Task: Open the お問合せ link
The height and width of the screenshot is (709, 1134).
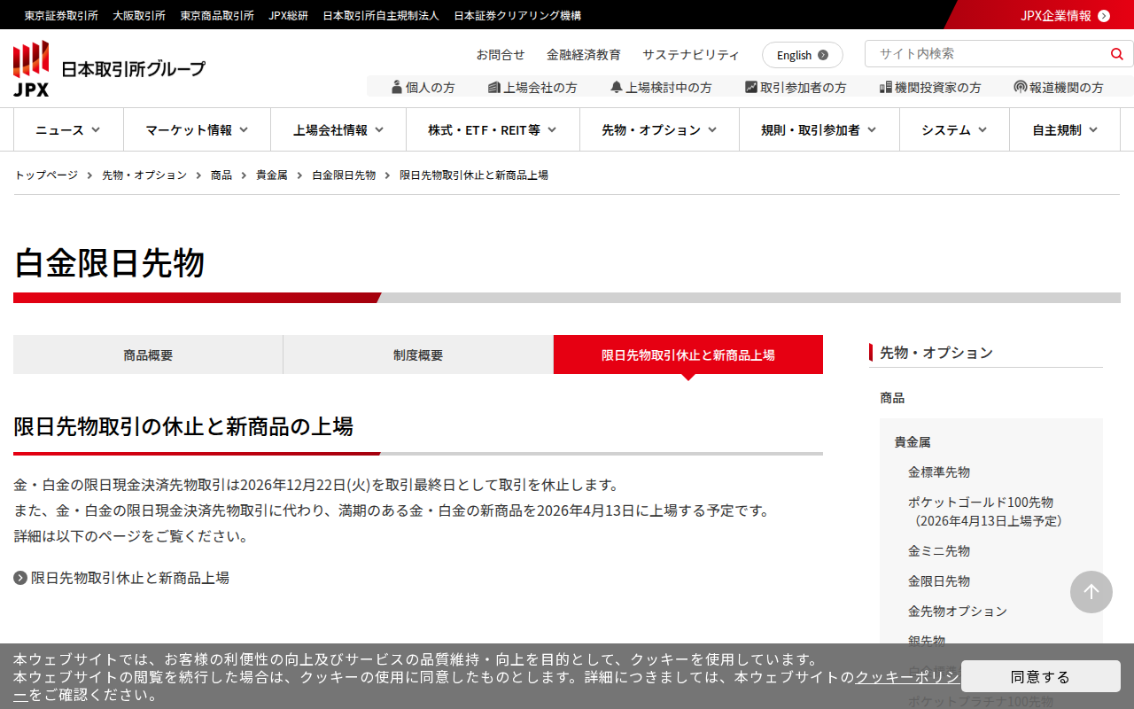Action: coord(501,54)
